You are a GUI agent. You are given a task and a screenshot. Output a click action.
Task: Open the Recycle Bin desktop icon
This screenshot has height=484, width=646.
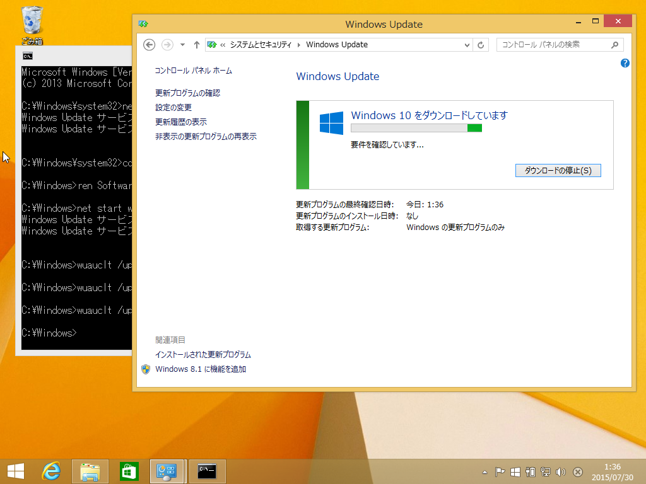click(32, 25)
